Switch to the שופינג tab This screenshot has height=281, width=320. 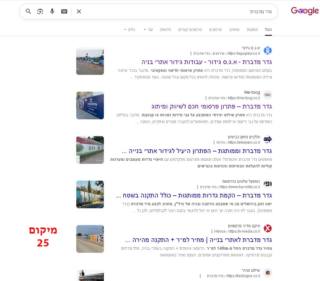coord(234,30)
